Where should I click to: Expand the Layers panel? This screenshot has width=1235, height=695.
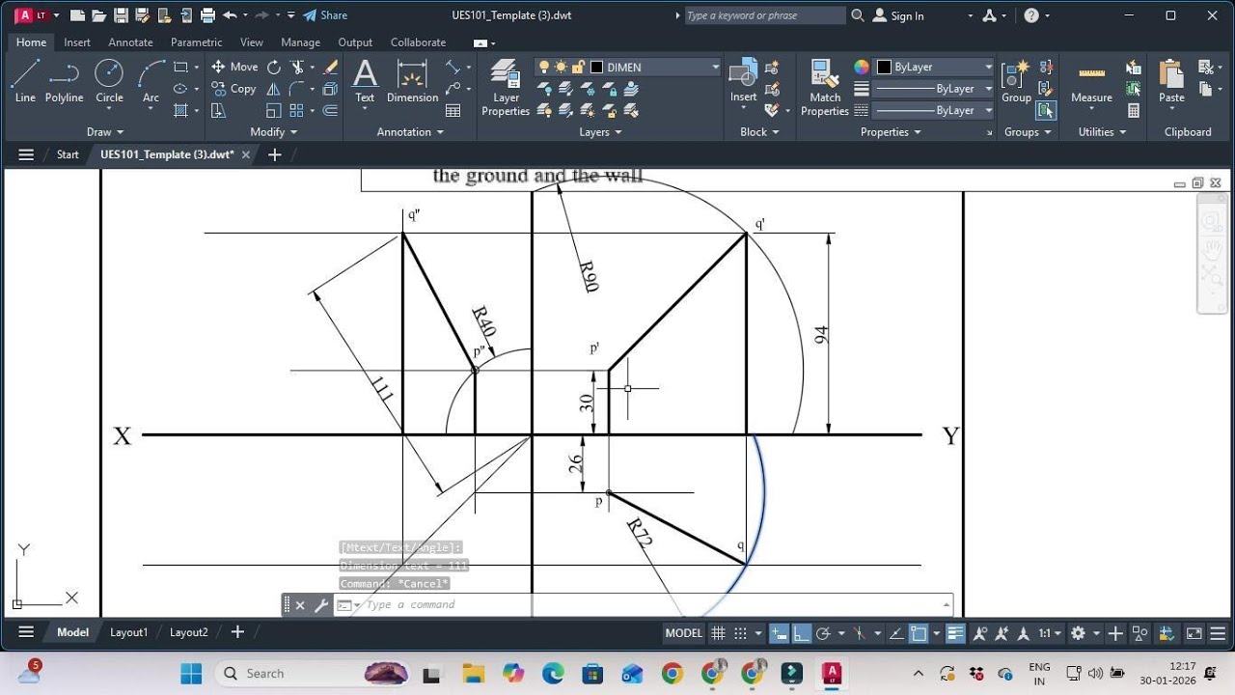599,132
